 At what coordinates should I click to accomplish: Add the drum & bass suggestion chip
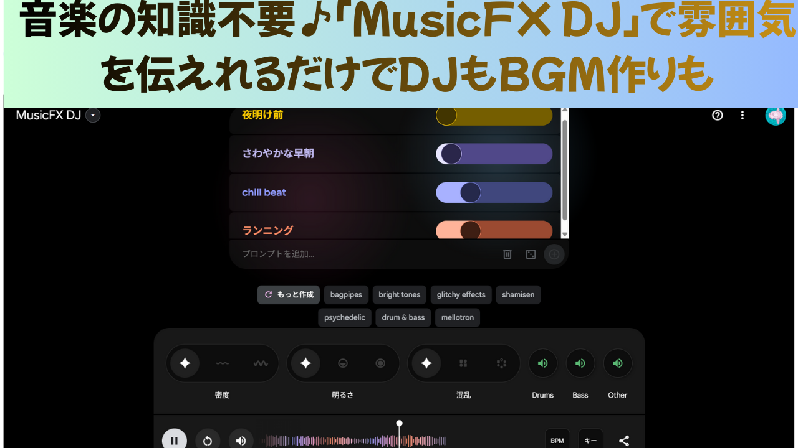pos(403,317)
